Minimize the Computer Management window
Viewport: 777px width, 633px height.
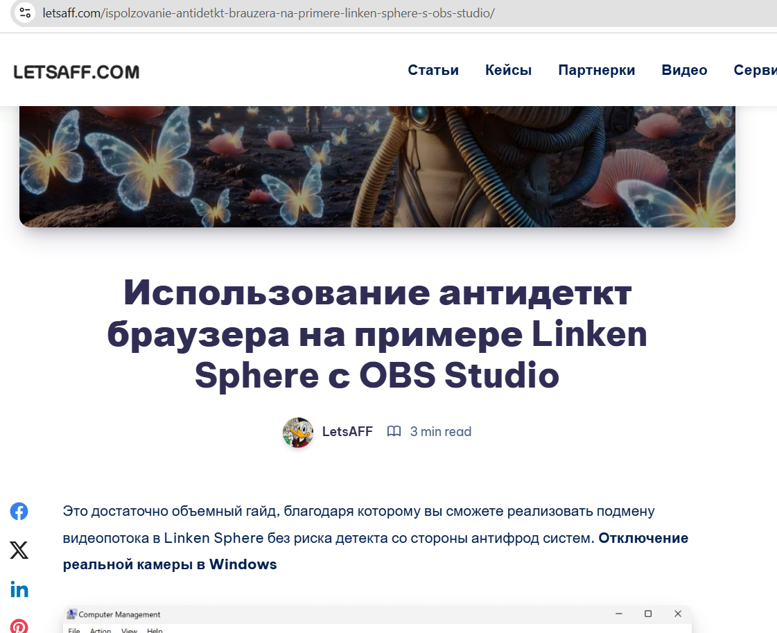(619, 614)
